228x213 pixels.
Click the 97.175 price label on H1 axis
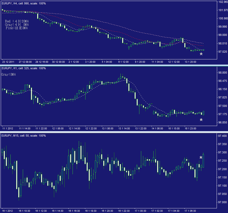coord(223,114)
